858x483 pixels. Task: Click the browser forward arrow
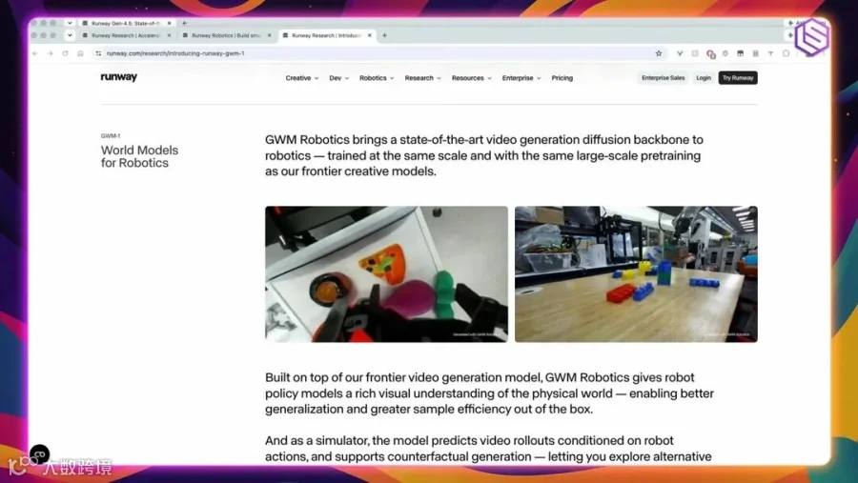coord(50,53)
